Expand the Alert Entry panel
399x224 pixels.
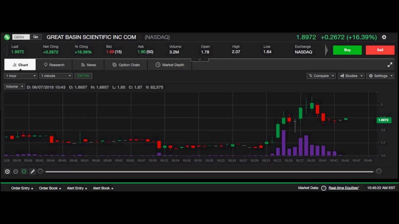pos(77,188)
